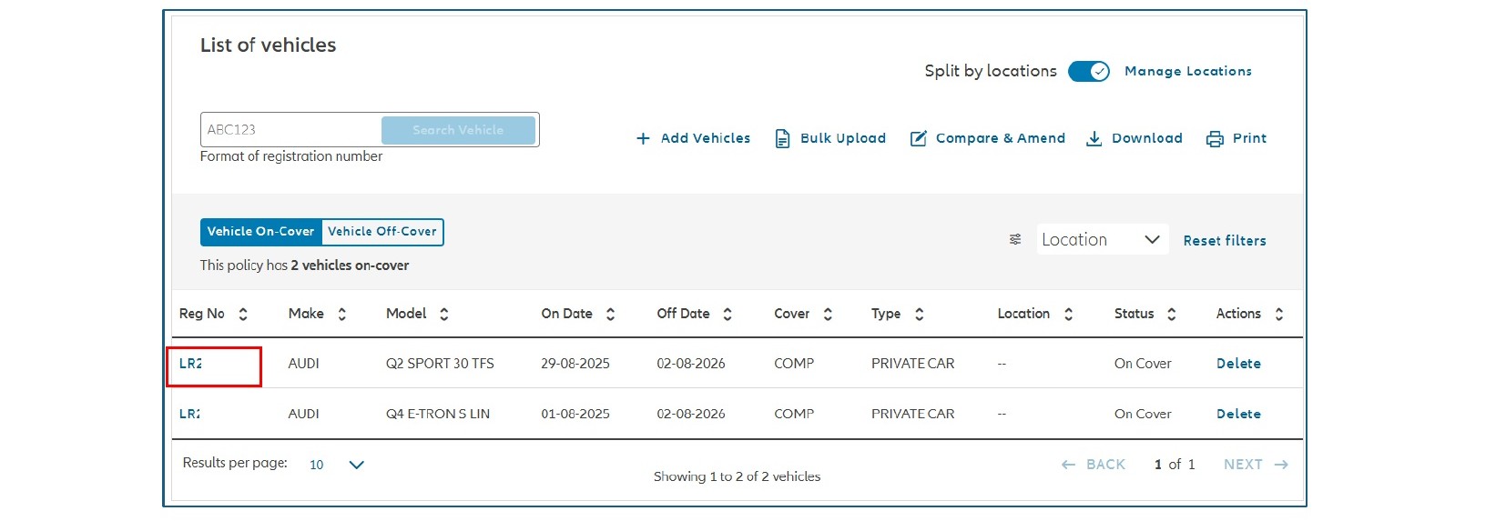
Task: Delete the Q4 E-TRON S LIN vehicle
Action: 1238,414
